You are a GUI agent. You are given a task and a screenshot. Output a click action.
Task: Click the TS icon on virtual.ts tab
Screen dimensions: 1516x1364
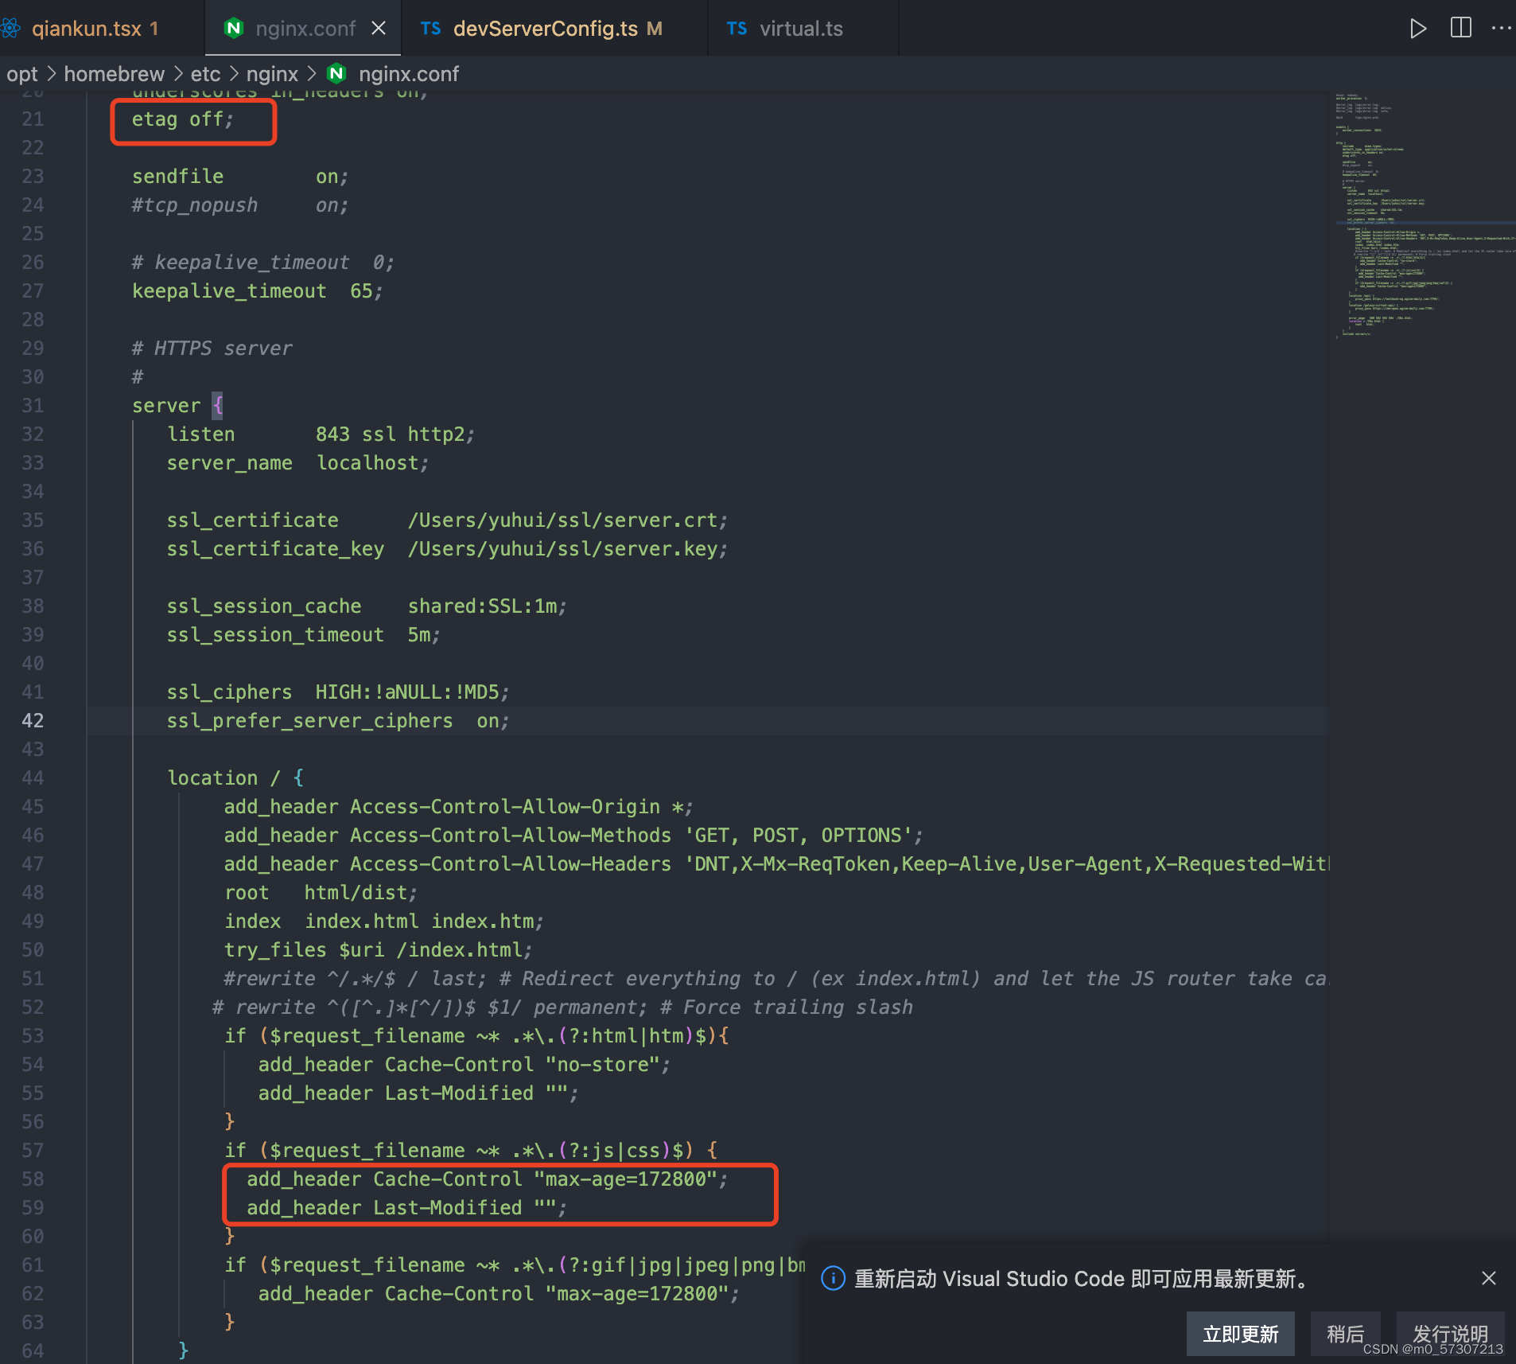click(737, 29)
